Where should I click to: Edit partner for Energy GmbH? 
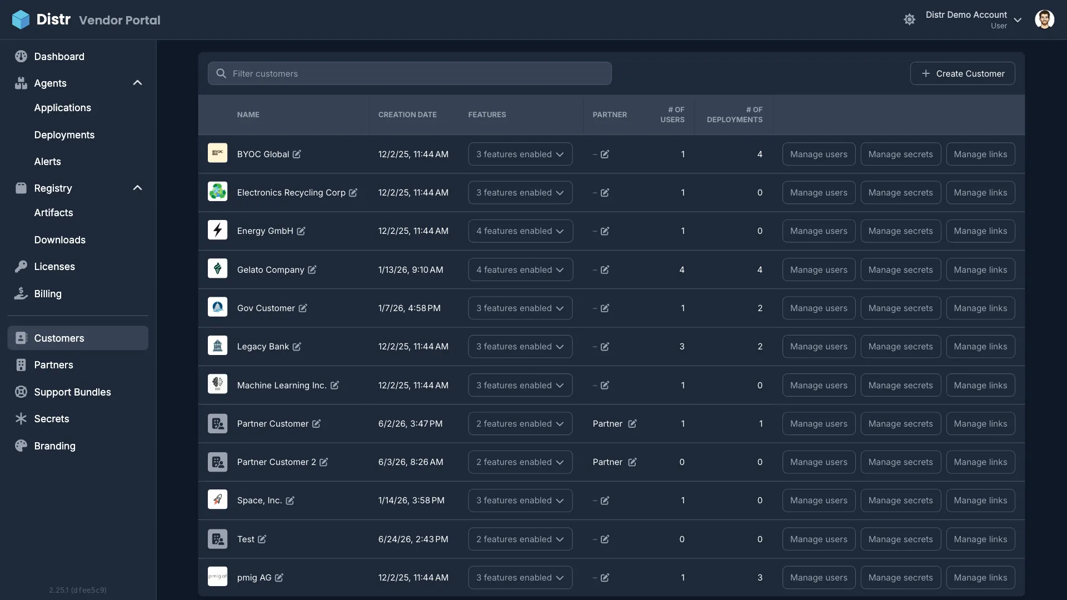(605, 231)
